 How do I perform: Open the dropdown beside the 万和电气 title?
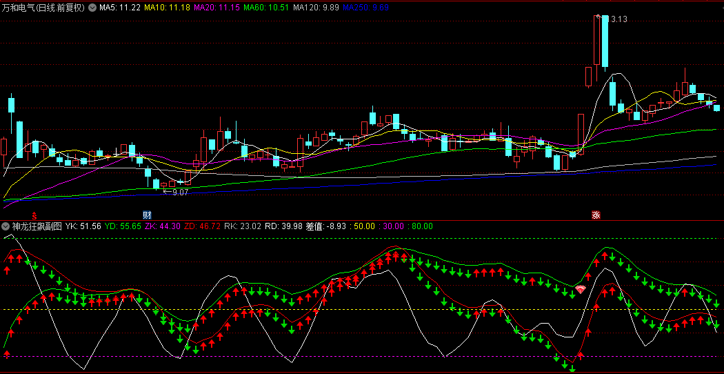coord(92,8)
